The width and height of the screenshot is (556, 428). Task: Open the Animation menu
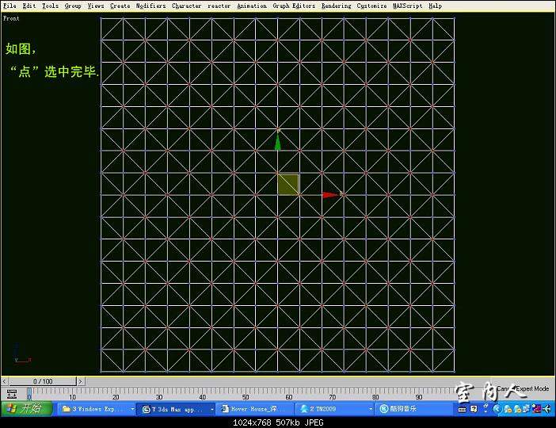252,6
